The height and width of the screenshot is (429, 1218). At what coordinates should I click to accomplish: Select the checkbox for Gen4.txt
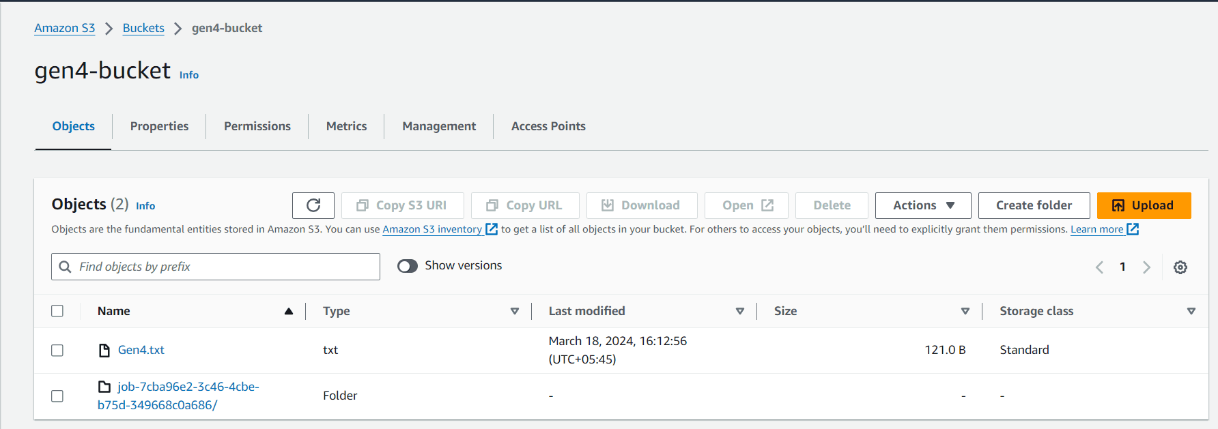(x=57, y=351)
